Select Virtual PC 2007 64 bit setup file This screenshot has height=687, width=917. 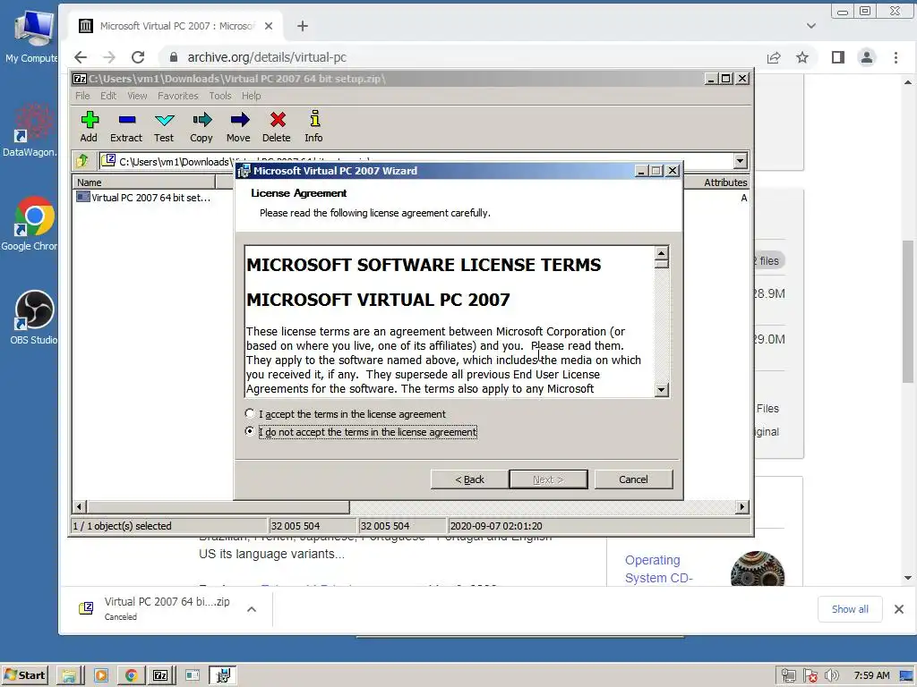point(144,198)
